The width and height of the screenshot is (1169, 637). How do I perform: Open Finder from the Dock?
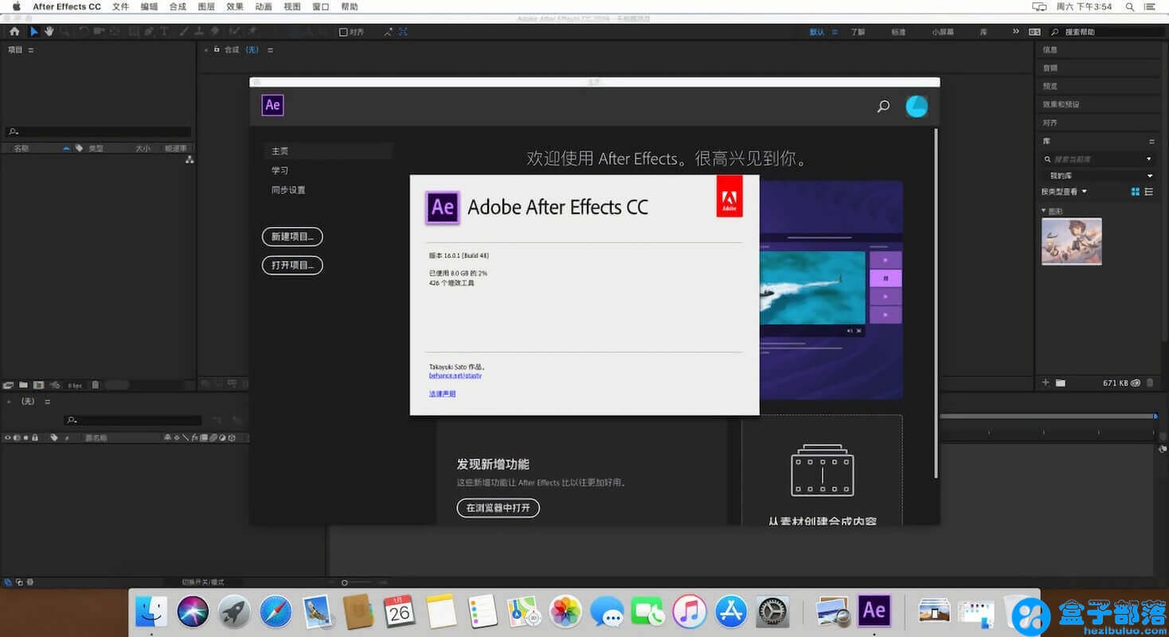point(151,612)
